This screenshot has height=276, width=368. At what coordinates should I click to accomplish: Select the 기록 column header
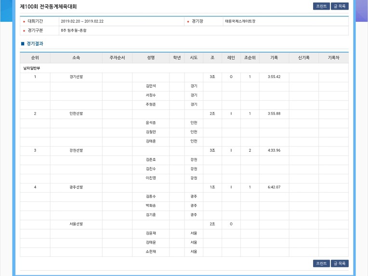[274, 58]
